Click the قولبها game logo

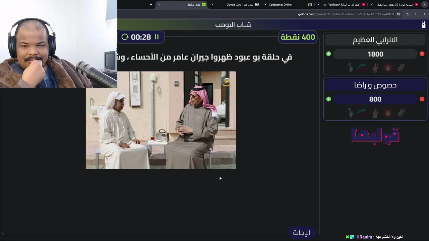tap(375, 135)
